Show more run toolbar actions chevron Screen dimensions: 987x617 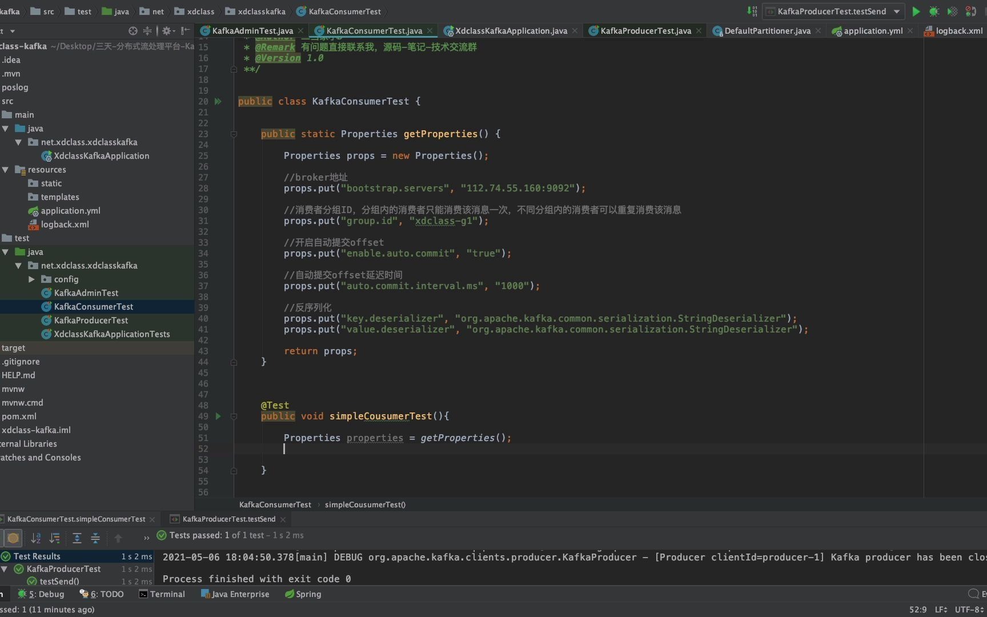tap(146, 538)
